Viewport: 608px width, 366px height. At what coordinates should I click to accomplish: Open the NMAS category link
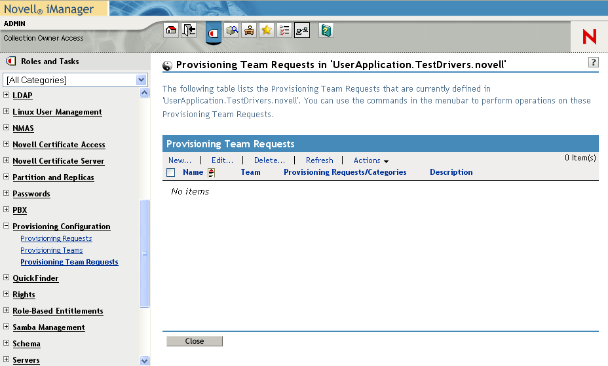pos(24,128)
